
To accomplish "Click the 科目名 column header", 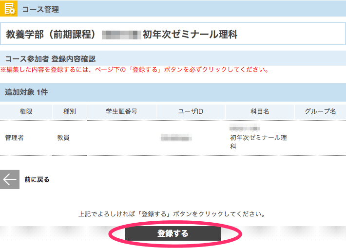I will tap(260, 111).
